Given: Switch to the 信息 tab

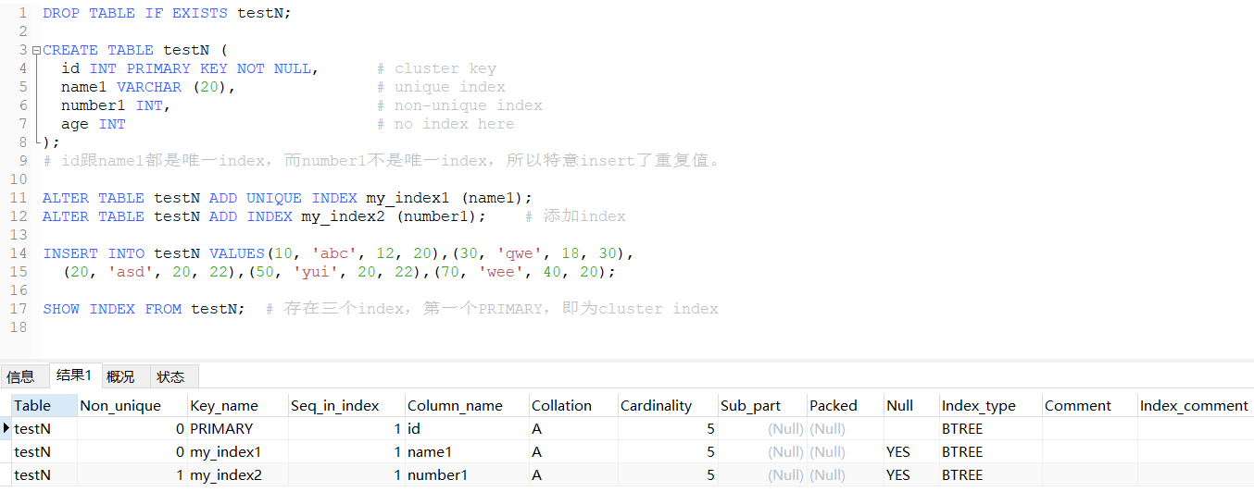Looking at the screenshot, I should click(x=20, y=376).
